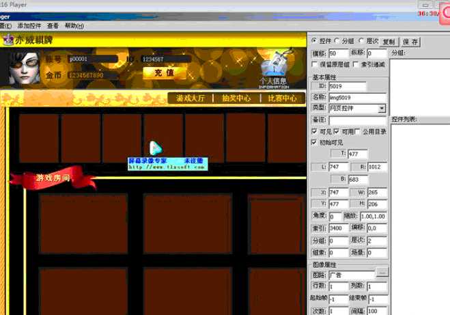Click the 复制 copy button
This screenshot has width=450, height=315.
pyautogui.click(x=388, y=42)
